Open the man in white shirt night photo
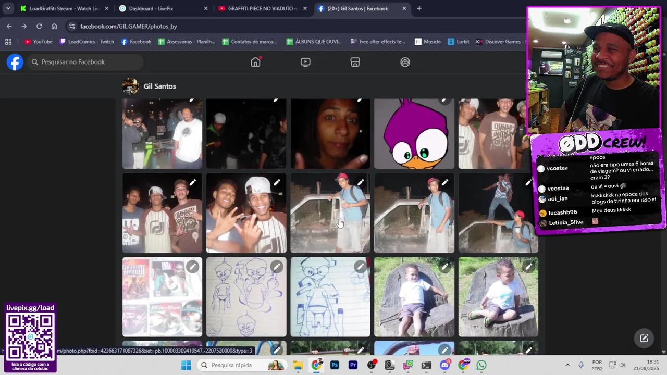The height and width of the screenshot is (375, 667). point(162,133)
